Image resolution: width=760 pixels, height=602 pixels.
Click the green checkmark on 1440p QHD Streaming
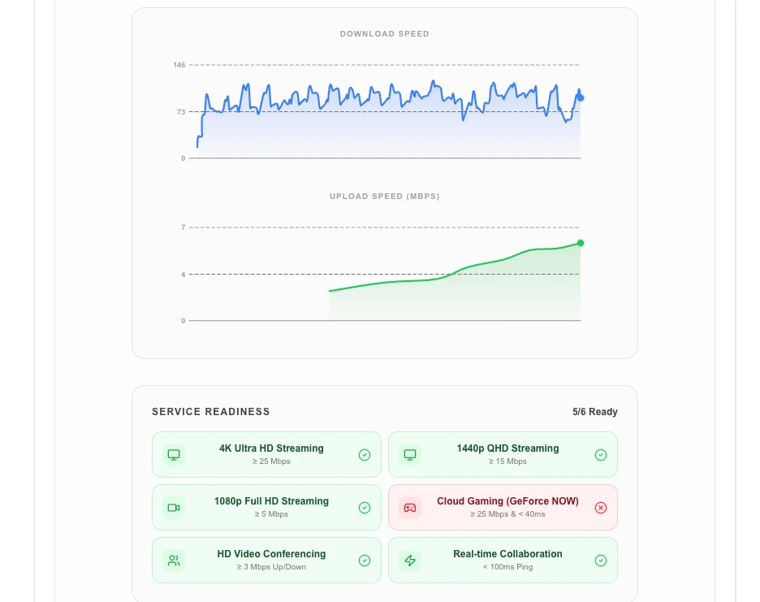point(601,455)
